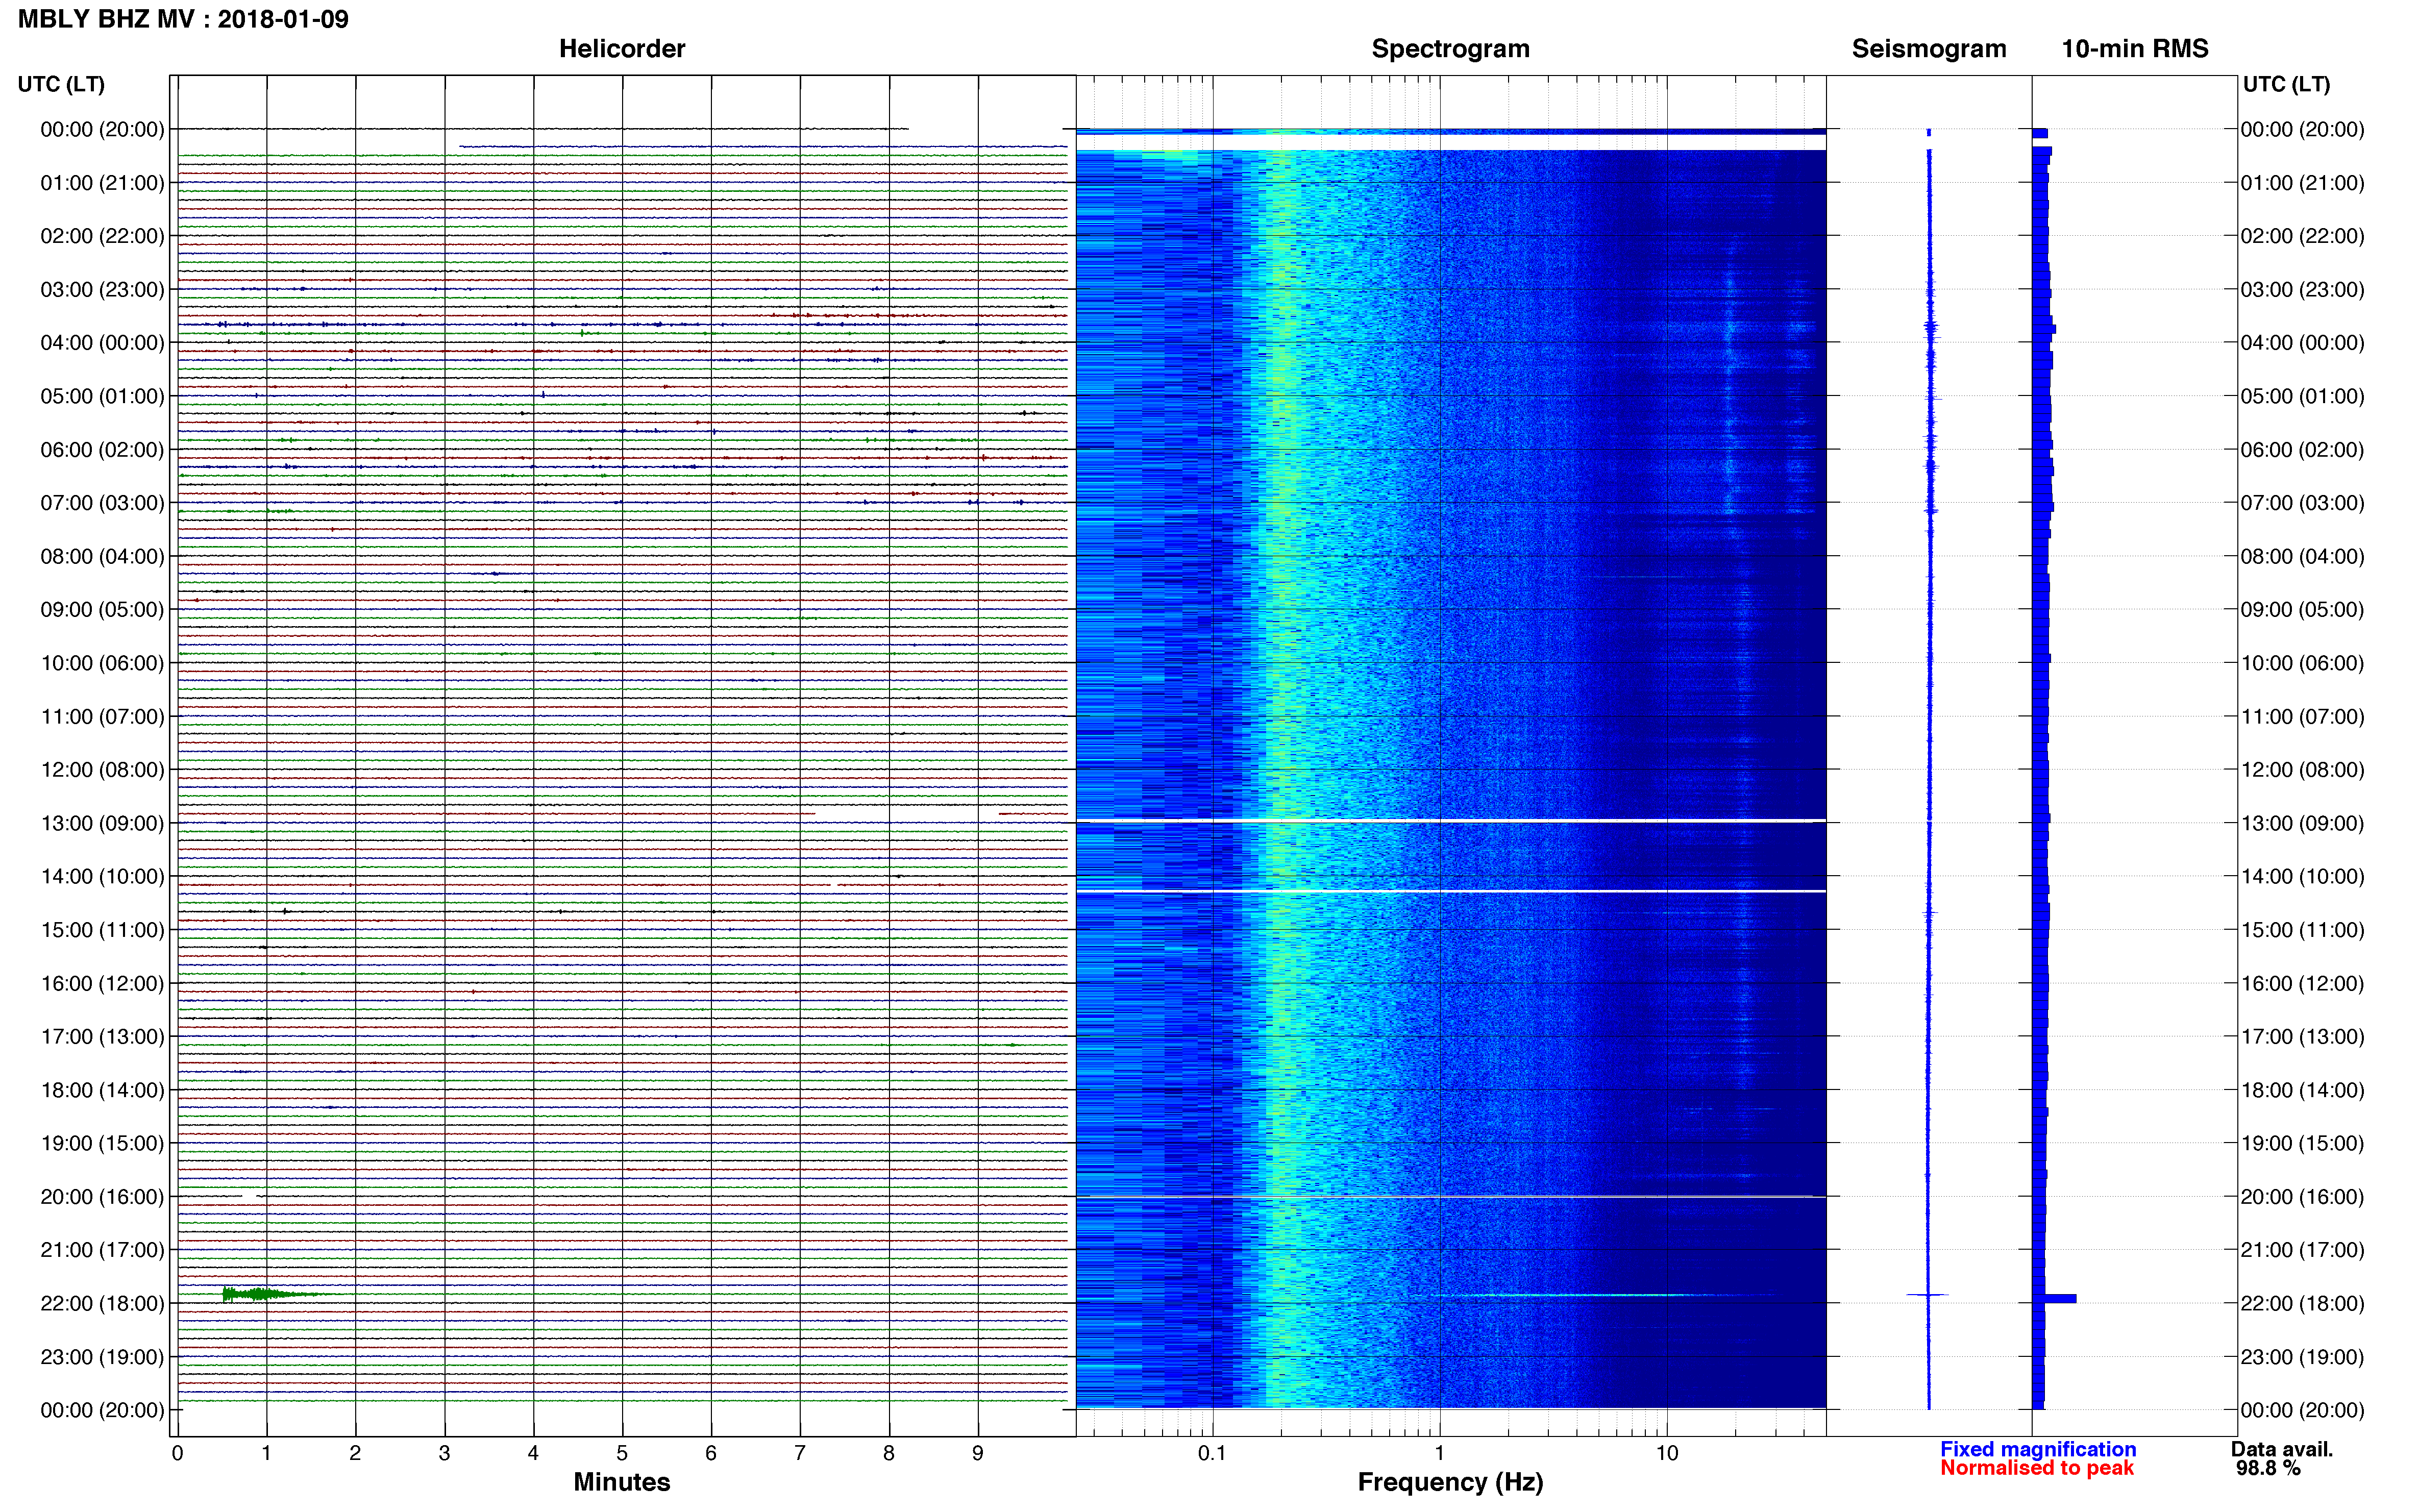Click the Spectrogram panel heading
Viewport: 2419px width, 1512px height.
tap(1450, 49)
